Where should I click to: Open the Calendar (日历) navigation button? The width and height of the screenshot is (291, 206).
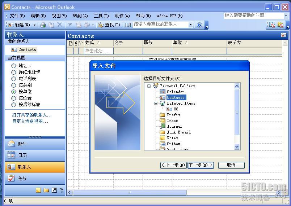pos(35,155)
